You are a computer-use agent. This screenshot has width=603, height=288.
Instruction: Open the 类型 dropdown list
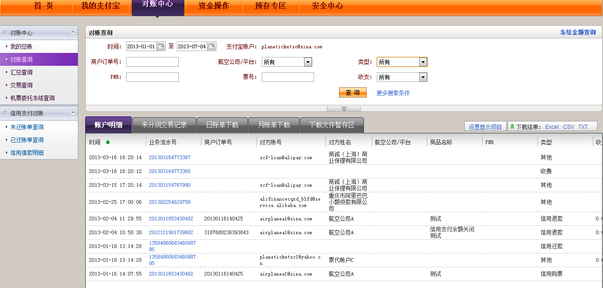[x=423, y=62]
